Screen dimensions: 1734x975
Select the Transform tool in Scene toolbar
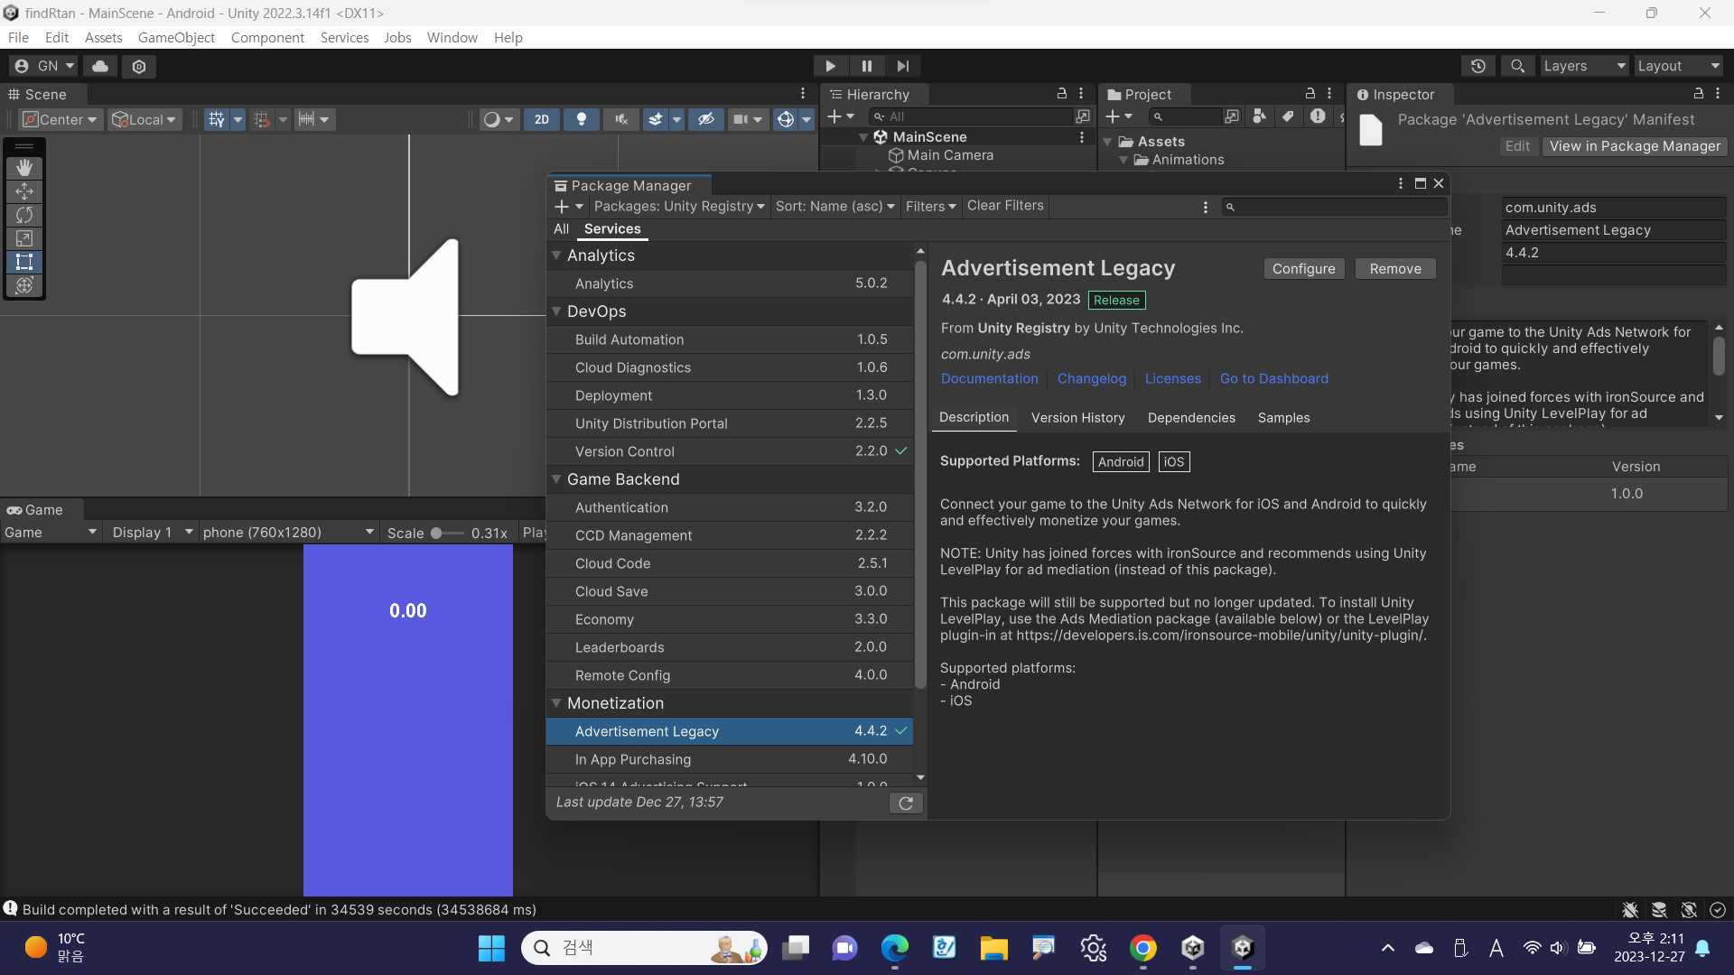[24, 285]
